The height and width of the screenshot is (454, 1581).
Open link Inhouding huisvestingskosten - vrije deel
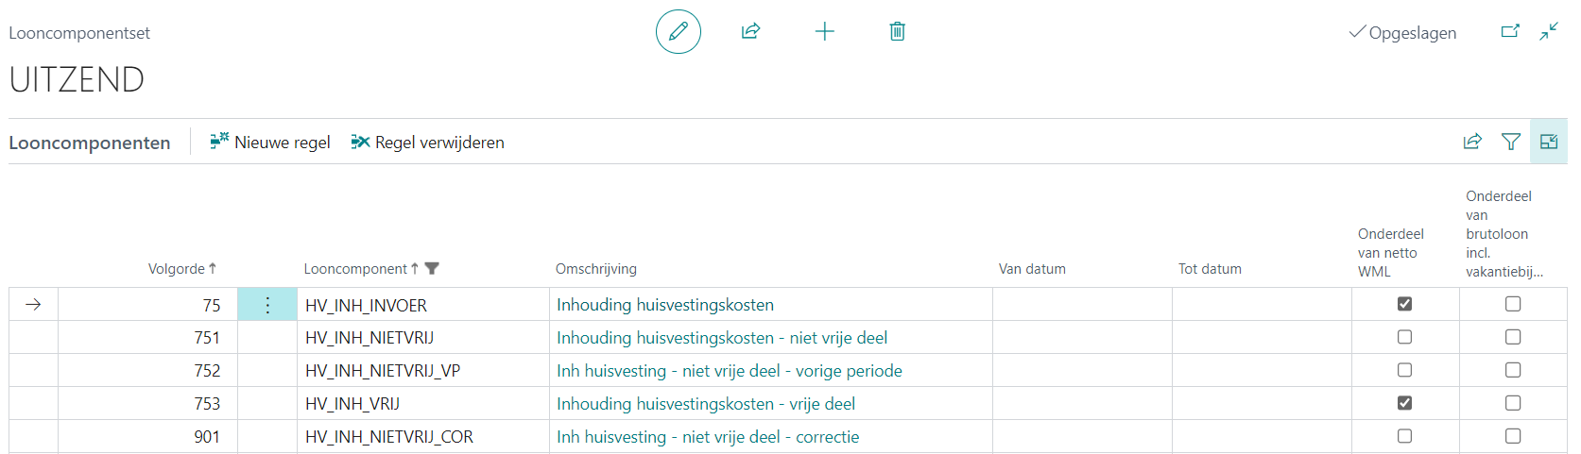point(705,404)
